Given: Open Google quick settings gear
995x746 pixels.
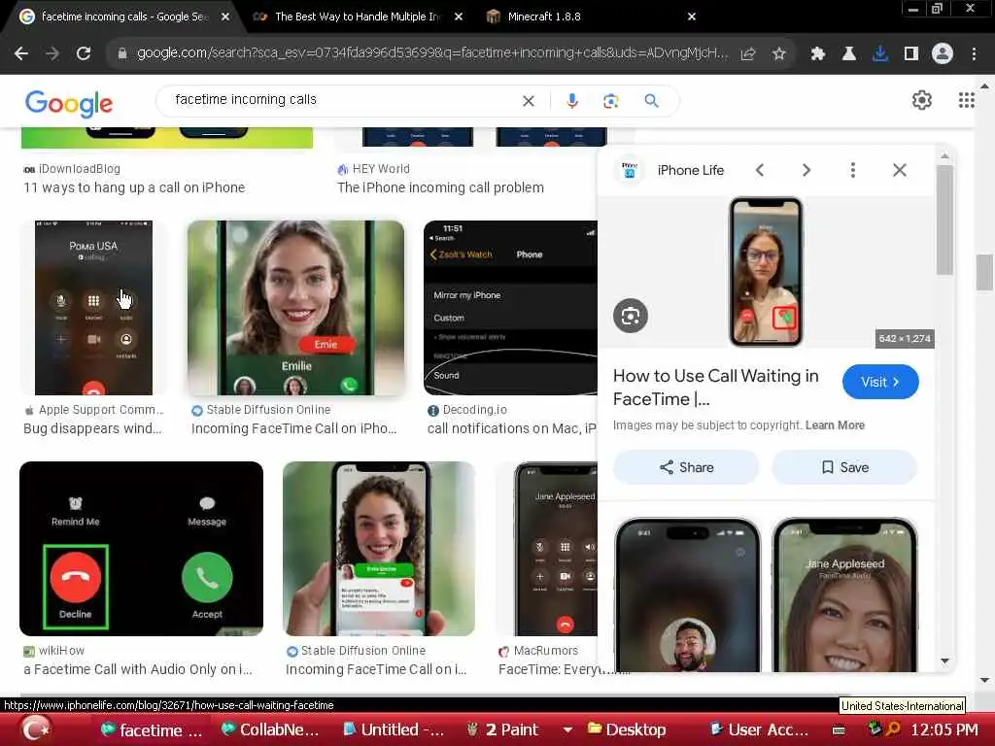Looking at the screenshot, I should (x=921, y=100).
